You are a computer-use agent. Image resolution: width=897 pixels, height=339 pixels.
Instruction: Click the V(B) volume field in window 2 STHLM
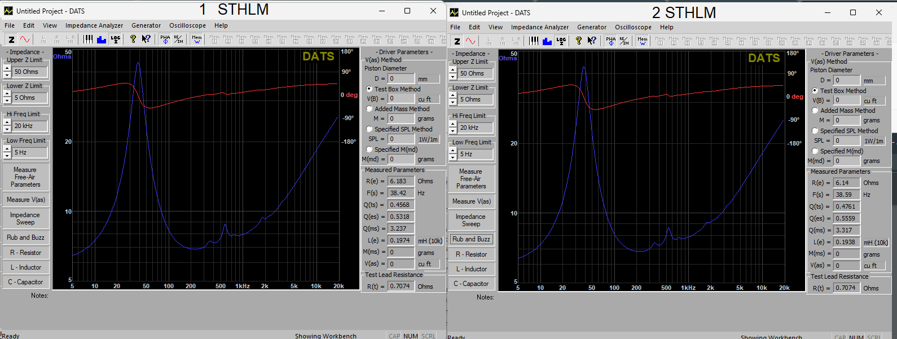pyautogui.click(x=847, y=100)
